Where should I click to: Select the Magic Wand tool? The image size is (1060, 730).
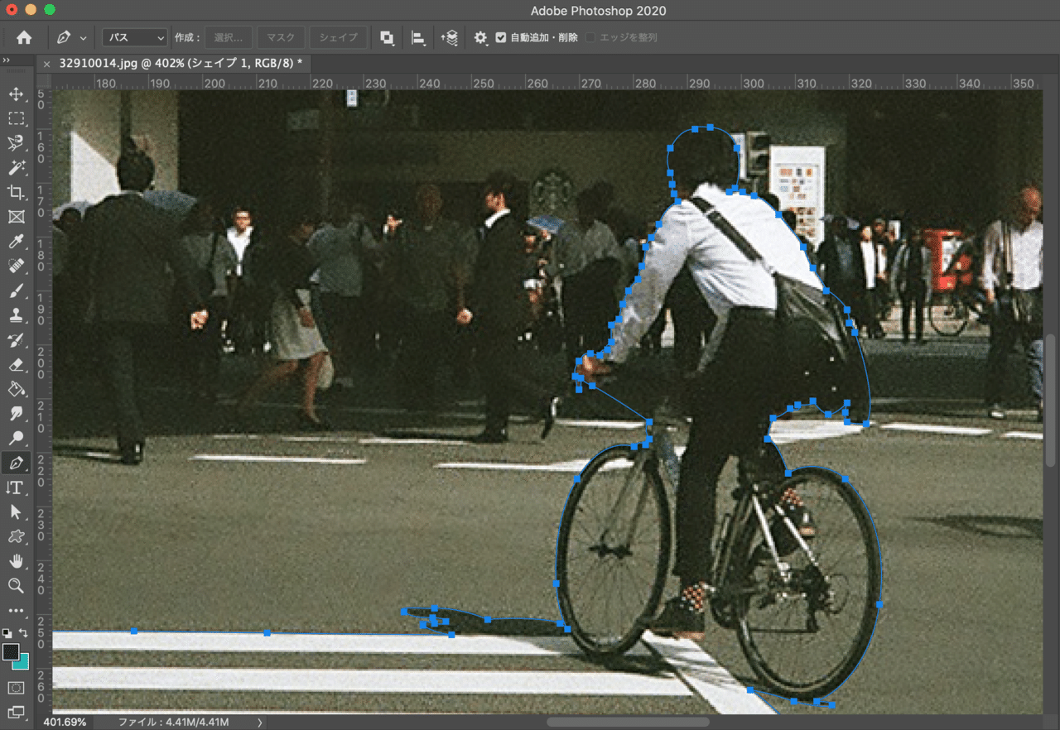(16, 168)
